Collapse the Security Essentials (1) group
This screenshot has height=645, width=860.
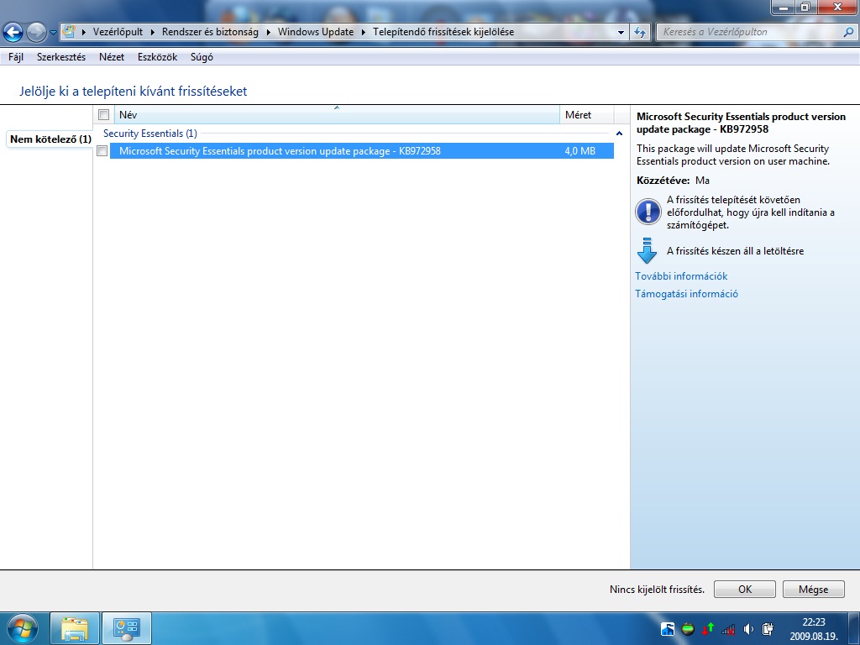coord(619,134)
